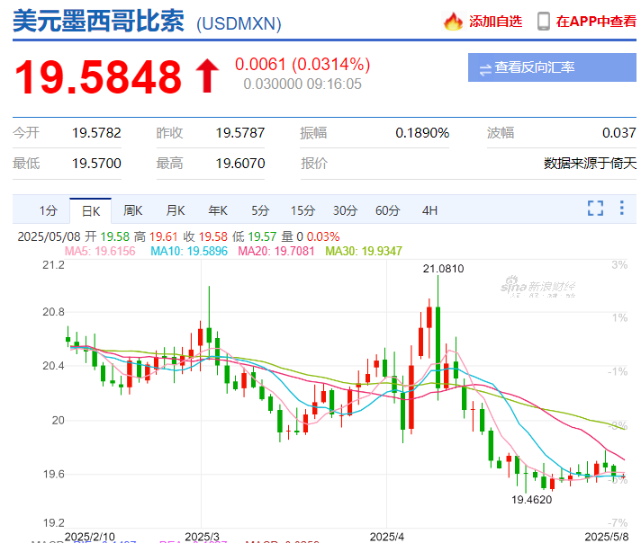This screenshot has width=641, height=543.
Task: Click 波幅 value 0.037
Action: (x=618, y=133)
